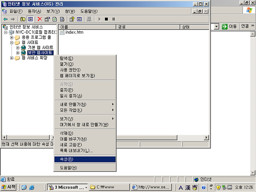Choose 여기에서 창 새로 만들기(W)
Screen dimensions: 256x192
[85, 124]
